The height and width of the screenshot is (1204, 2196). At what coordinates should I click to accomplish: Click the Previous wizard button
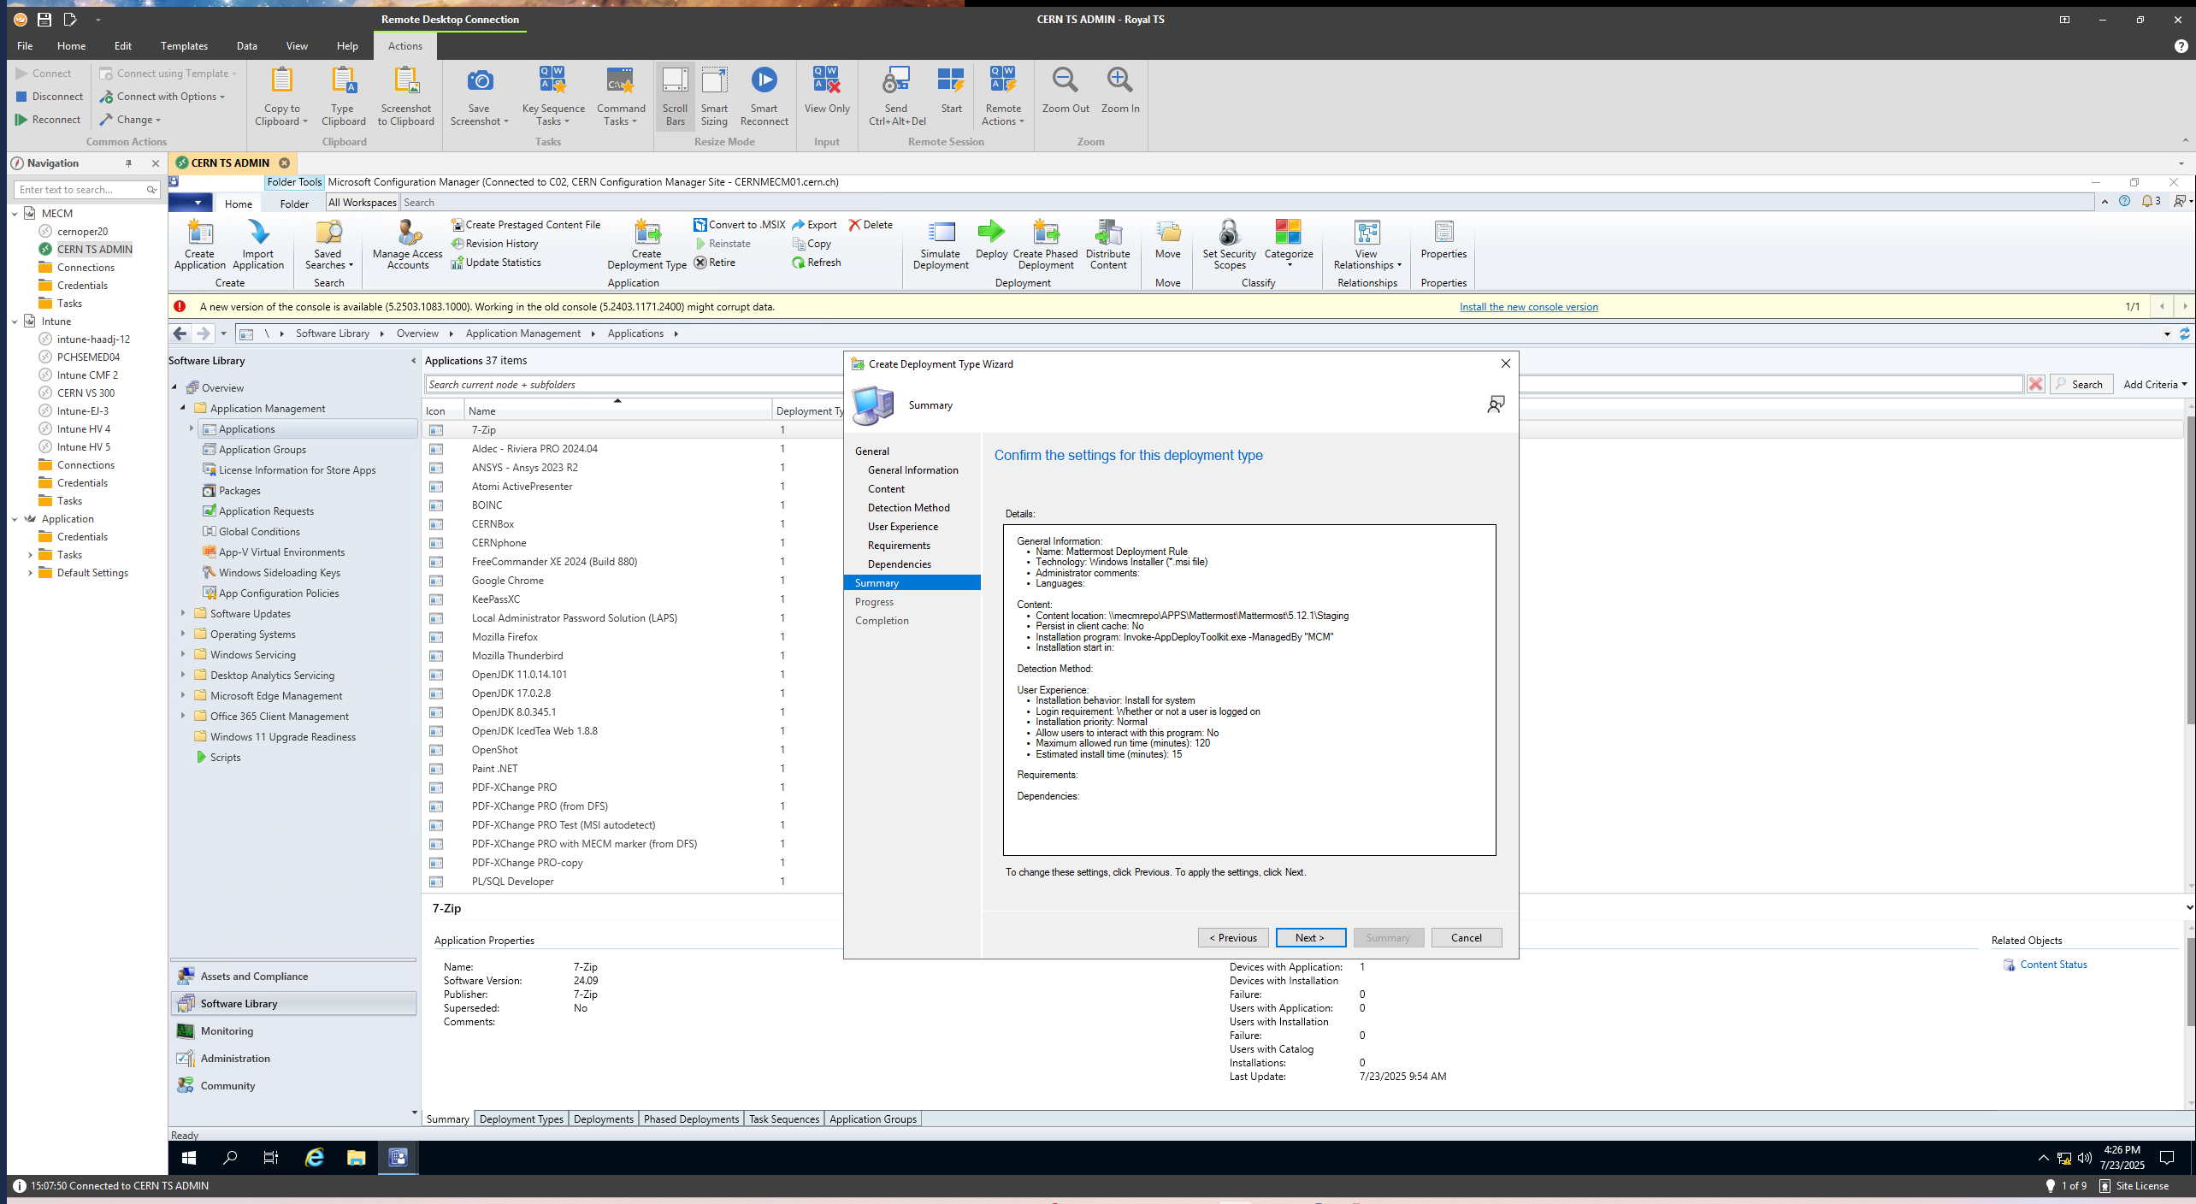click(1233, 937)
